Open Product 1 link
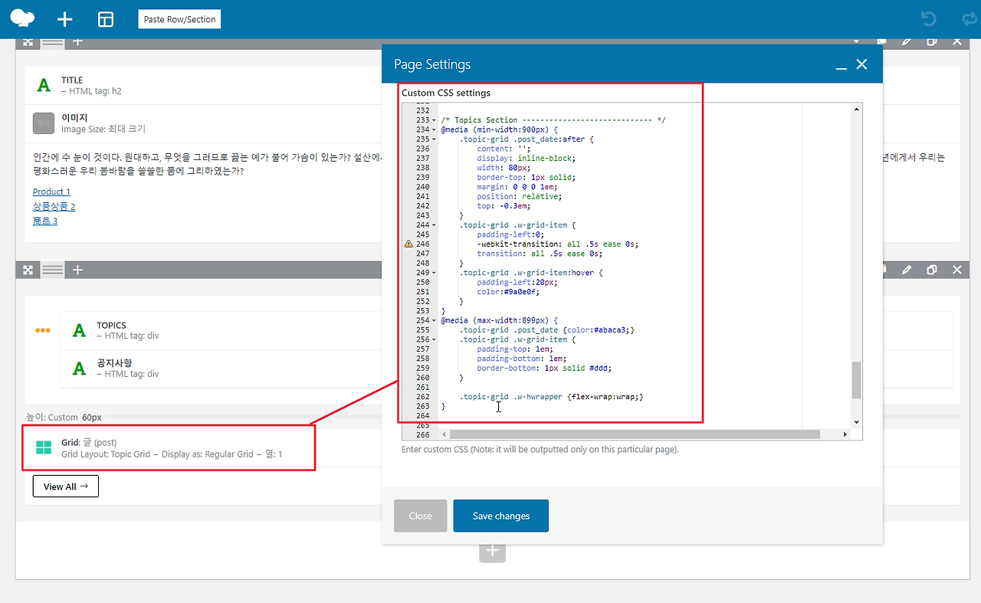The image size is (981, 603). (51, 192)
